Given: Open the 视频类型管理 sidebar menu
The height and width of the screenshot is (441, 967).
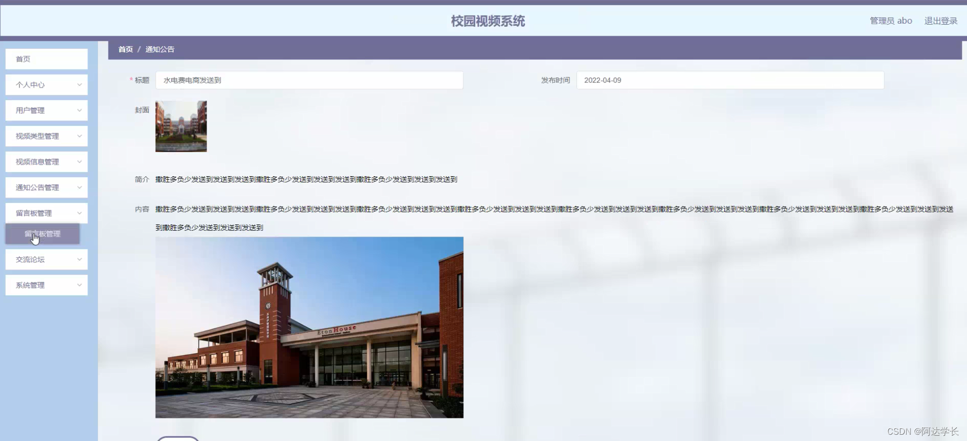Looking at the screenshot, I should [46, 136].
